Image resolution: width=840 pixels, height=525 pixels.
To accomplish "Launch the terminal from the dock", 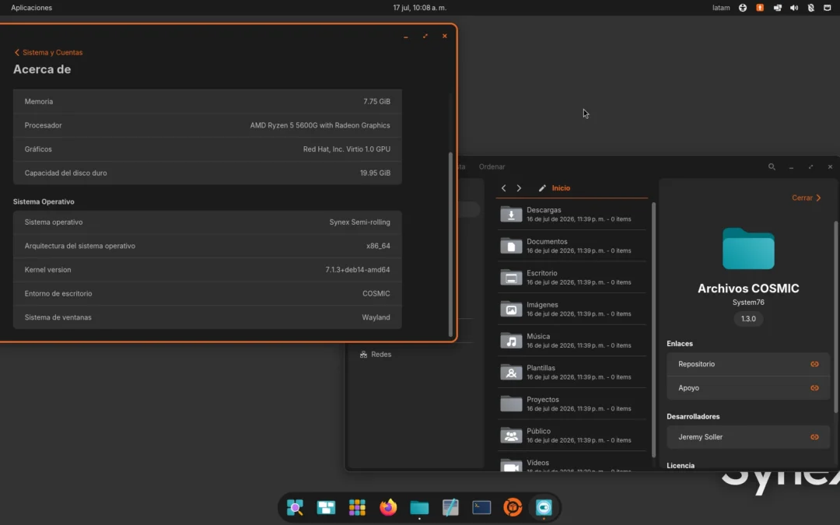I will pyautogui.click(x=481, y=507).
